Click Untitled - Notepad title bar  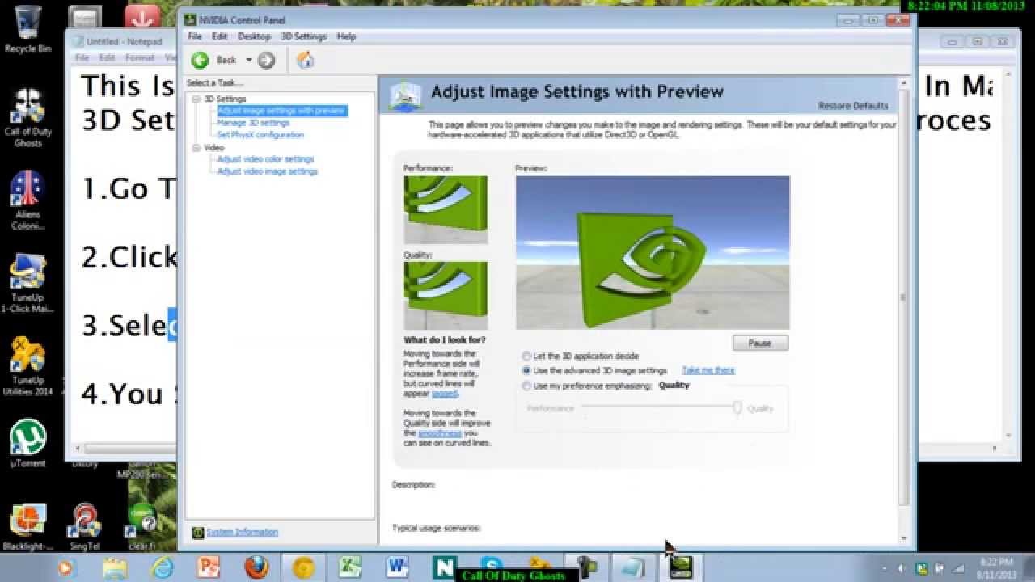click(x=124, y=41)
